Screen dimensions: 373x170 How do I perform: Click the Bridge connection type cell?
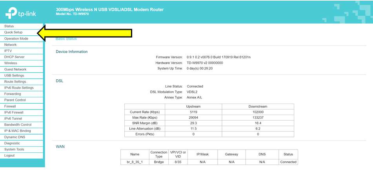click(159, 162)
